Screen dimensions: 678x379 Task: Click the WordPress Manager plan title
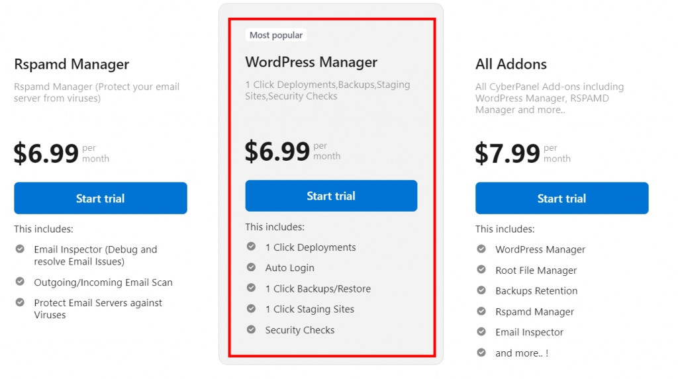(x=311, y=62)
